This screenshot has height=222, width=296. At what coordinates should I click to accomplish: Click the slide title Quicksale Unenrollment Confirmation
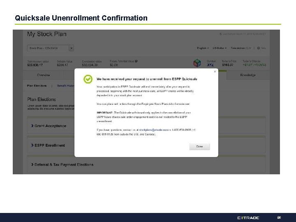pos(81,18)
